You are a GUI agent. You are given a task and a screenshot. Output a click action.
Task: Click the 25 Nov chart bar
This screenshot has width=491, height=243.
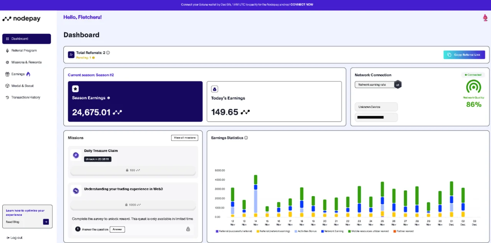click(382, 200)
